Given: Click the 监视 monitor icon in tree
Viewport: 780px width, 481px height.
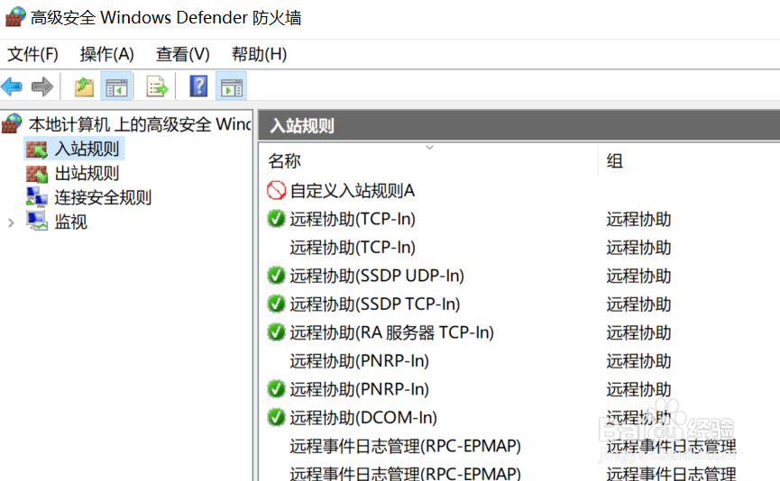Looking at the screenshot, I should [x=37, y=221].
